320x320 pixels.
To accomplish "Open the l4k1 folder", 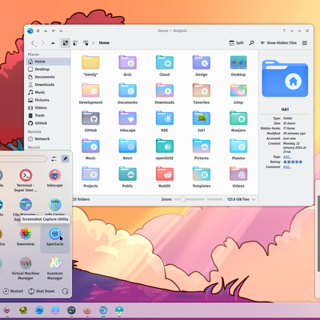I will pyautogui.click(x=202, y=122).
